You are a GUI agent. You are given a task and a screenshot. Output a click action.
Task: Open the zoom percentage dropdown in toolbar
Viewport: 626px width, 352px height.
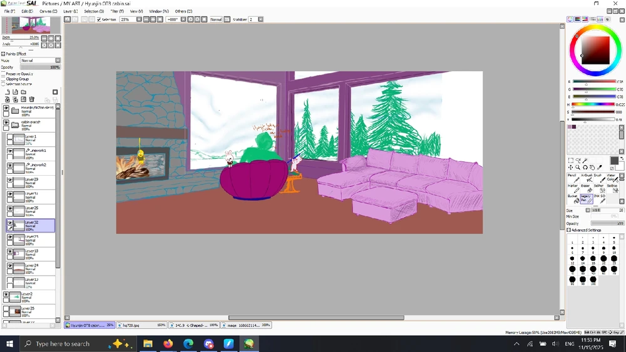139,19
